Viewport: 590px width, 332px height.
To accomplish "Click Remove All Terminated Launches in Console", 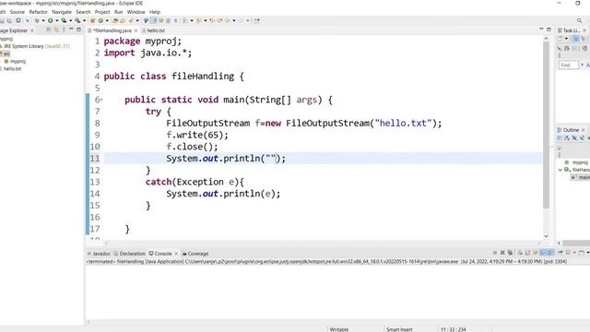I will (x=510, y=253).
